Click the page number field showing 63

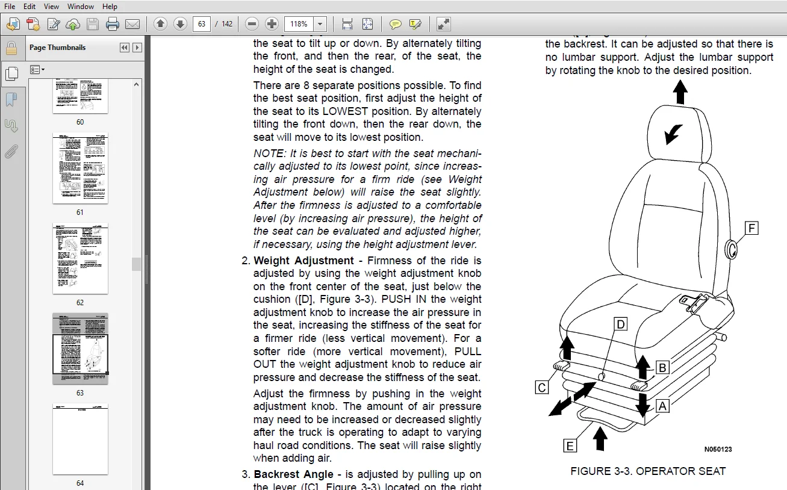pos(202,24)
